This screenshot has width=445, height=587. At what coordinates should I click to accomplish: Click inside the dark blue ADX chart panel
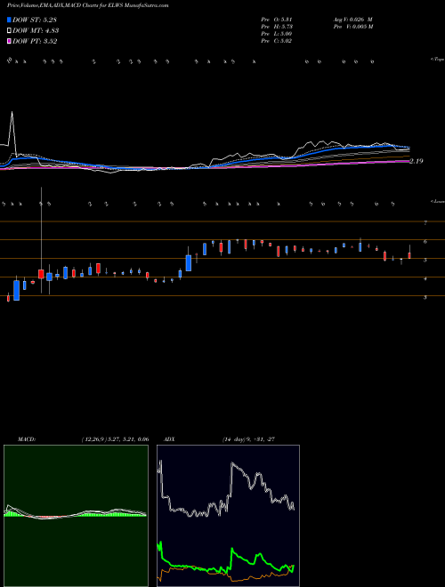[228, 516]
